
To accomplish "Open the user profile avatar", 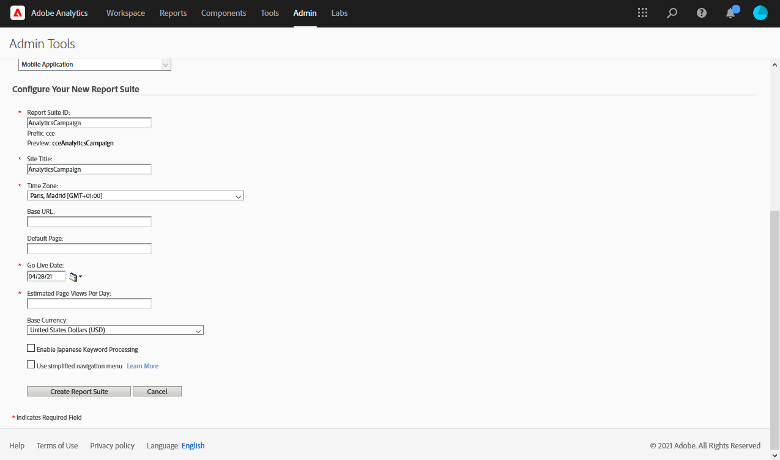I will (x=760, y=13).
